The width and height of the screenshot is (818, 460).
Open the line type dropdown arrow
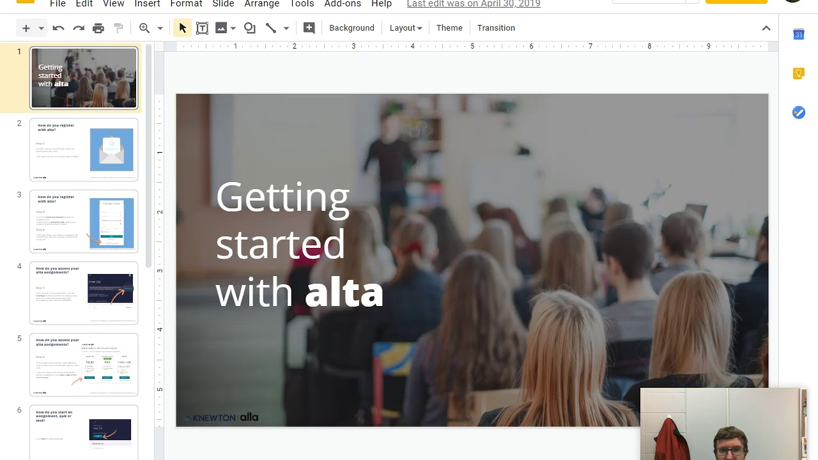click(x=286, y=28)
